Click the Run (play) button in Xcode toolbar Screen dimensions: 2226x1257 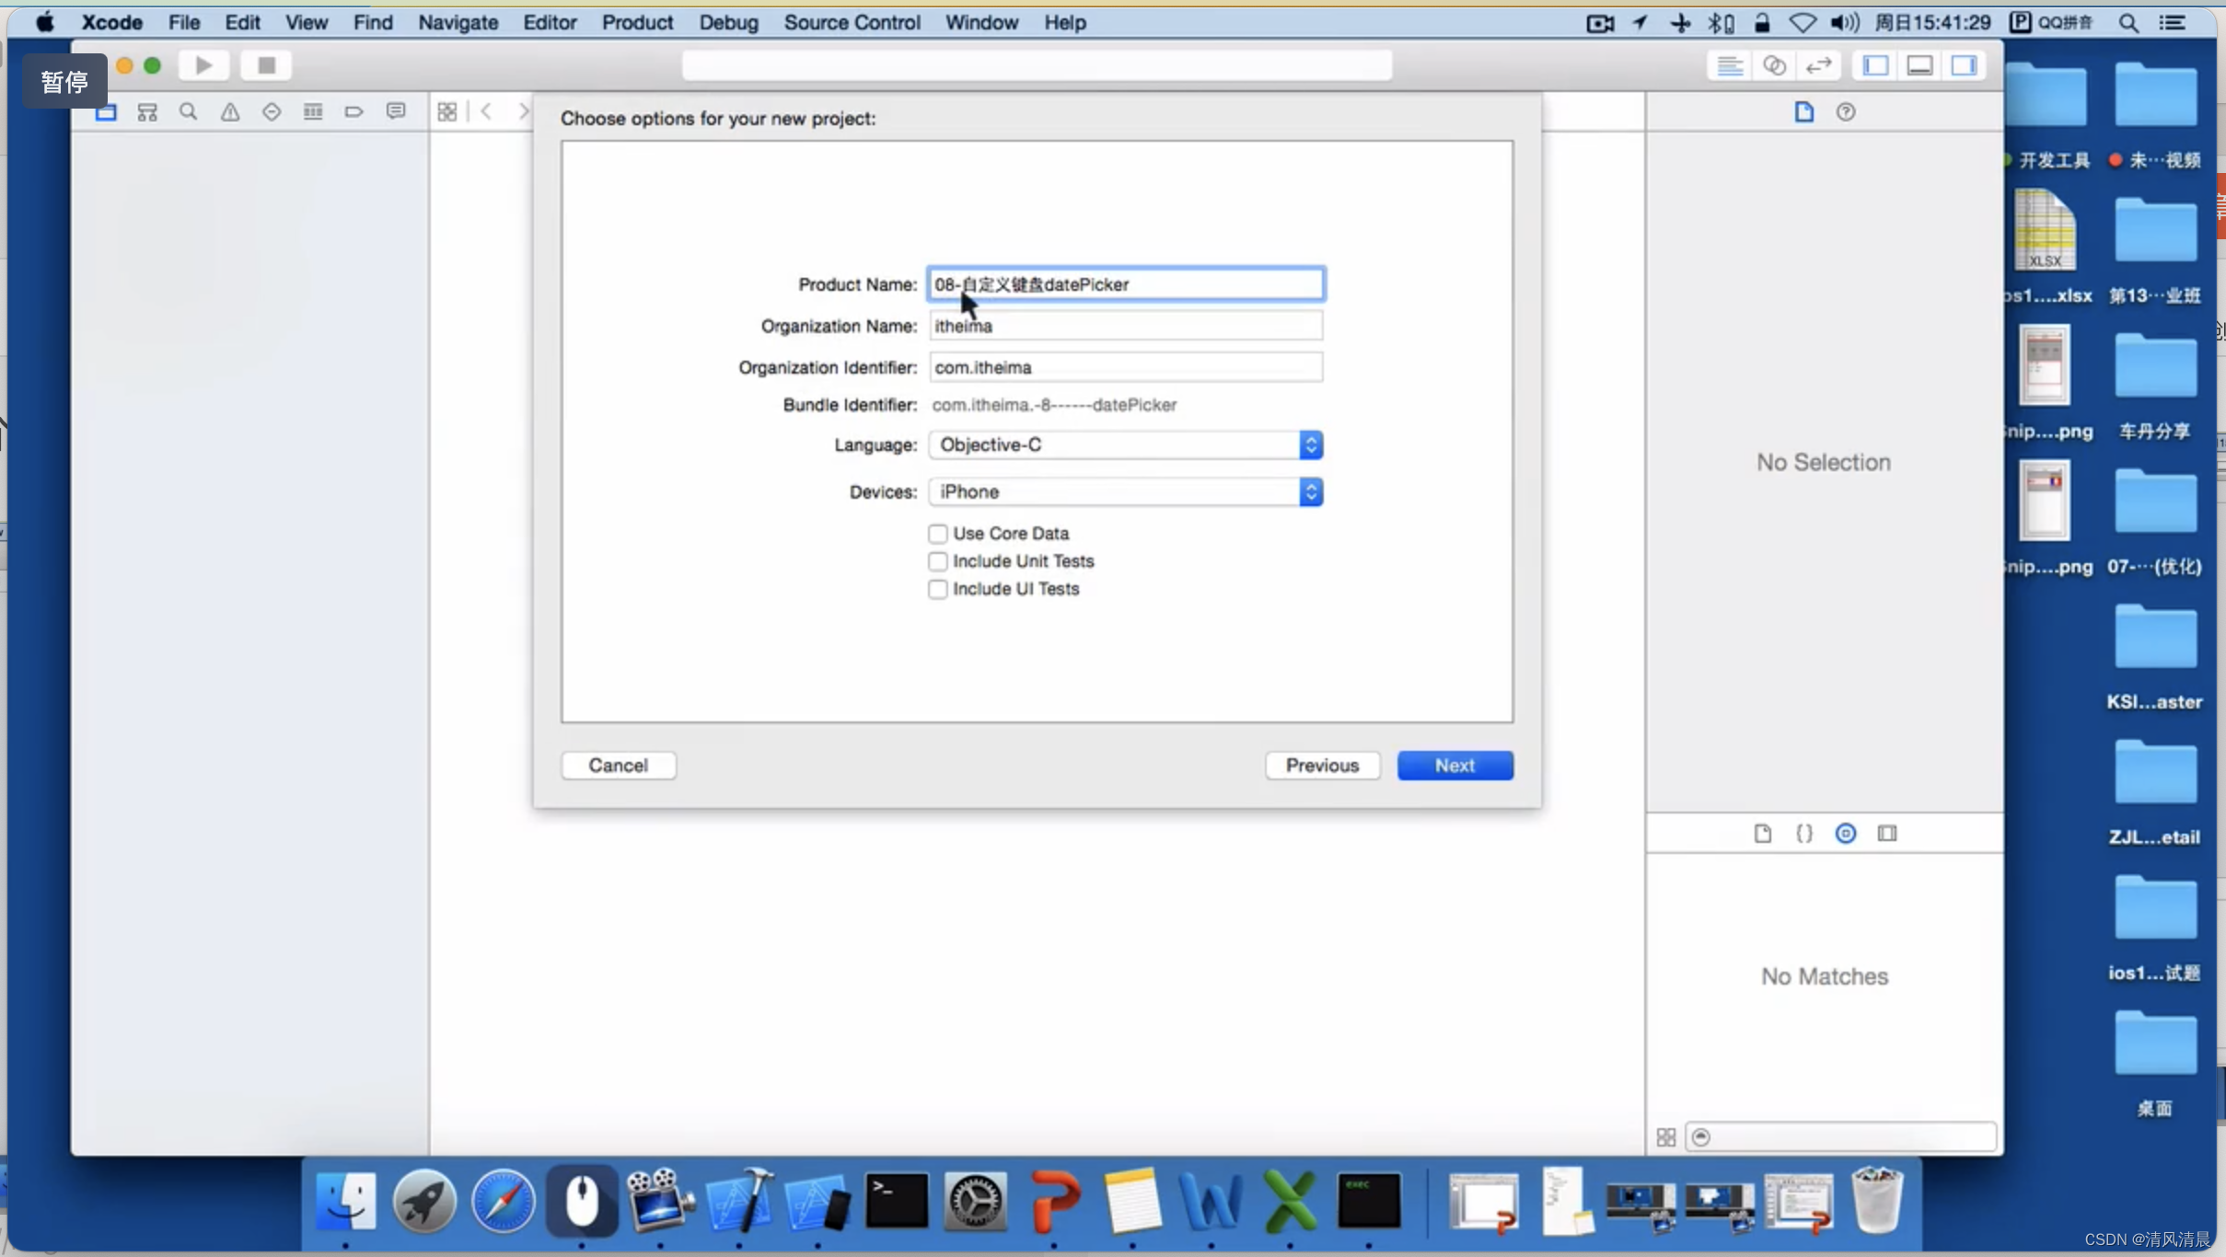pos(204,65)
